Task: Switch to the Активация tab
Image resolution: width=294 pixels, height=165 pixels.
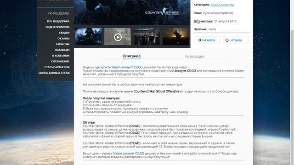Action: coord(195,56)
